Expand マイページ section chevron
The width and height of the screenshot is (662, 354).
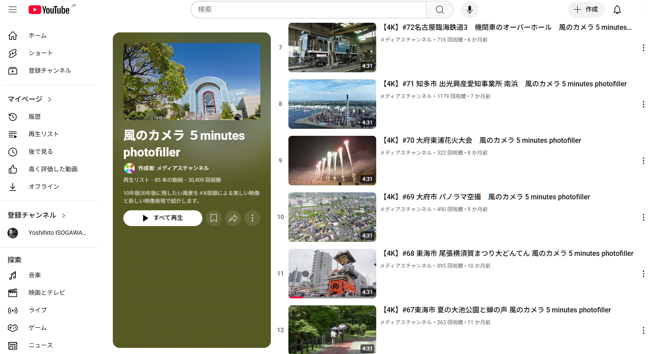tap(50, 99)
